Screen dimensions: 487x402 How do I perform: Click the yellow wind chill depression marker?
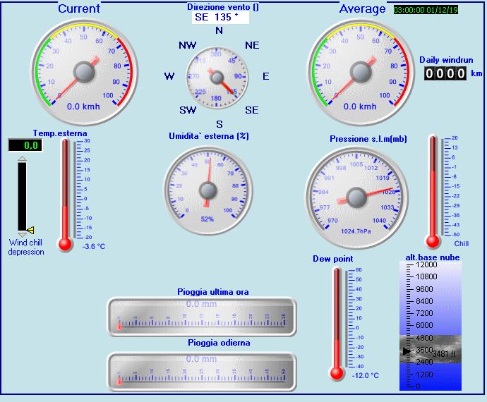(x=30, y=230)
